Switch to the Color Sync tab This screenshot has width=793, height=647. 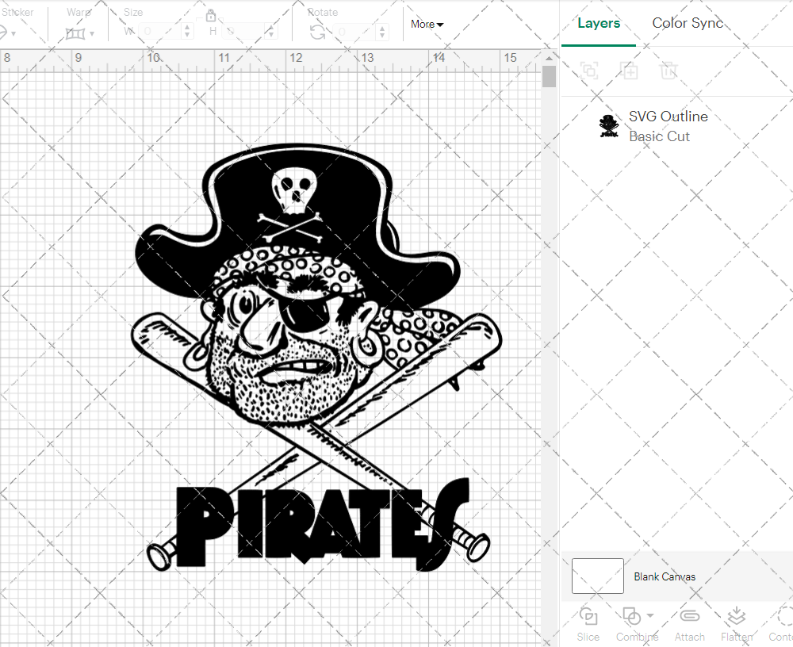[688, 23]
